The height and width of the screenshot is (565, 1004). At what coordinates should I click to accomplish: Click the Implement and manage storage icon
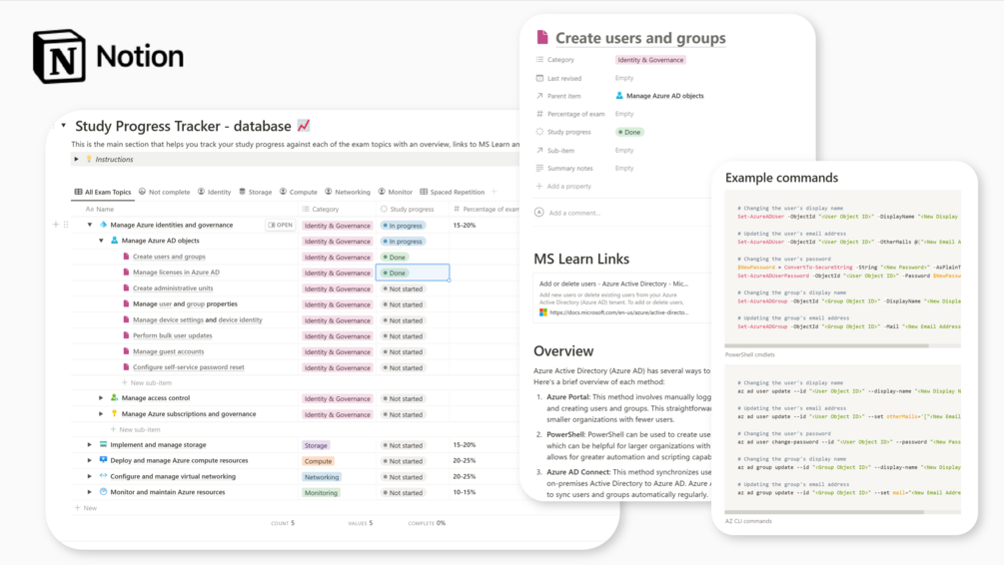[103, 444]
